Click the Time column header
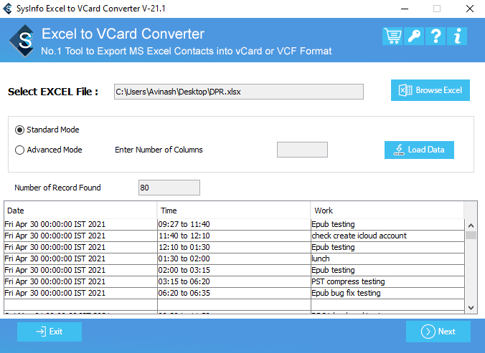485x353 pixels. point(234,211)
